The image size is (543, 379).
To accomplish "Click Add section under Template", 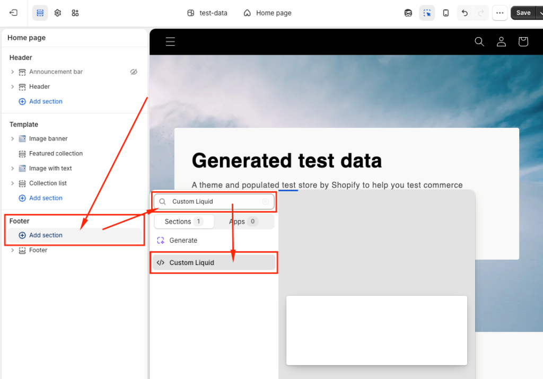I will 40,198.
